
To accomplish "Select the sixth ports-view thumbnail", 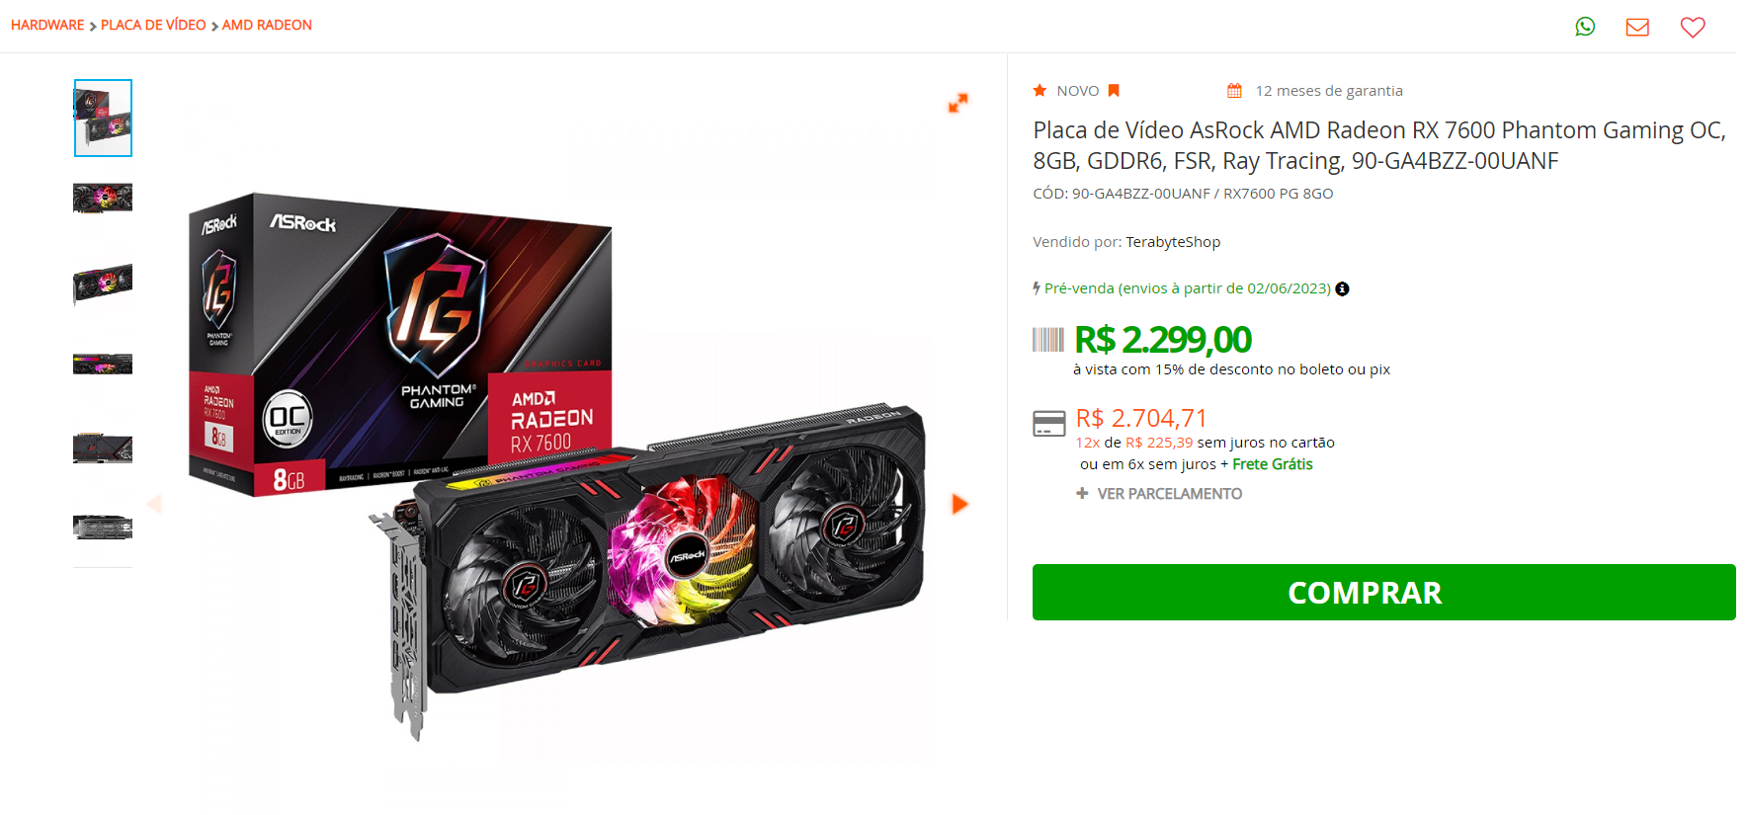I will tap(103, 527).
